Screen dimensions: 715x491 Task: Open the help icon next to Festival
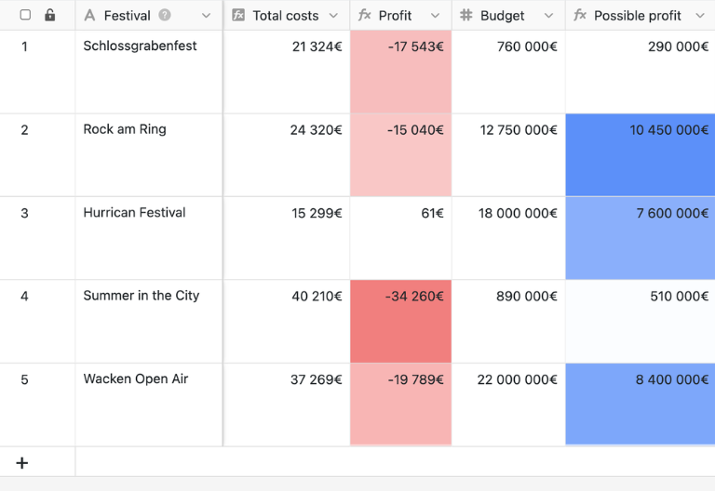pyautogui.click(x=165, y=15)
